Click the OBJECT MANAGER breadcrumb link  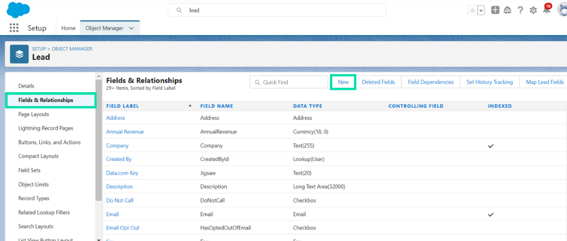72,49
